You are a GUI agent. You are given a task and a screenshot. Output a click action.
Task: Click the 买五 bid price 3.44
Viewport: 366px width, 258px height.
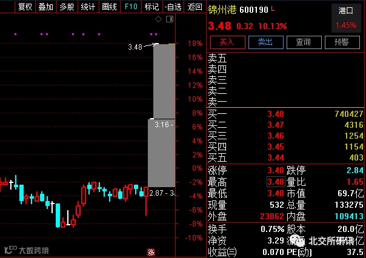pyautogui.click(x=276, y=157)
